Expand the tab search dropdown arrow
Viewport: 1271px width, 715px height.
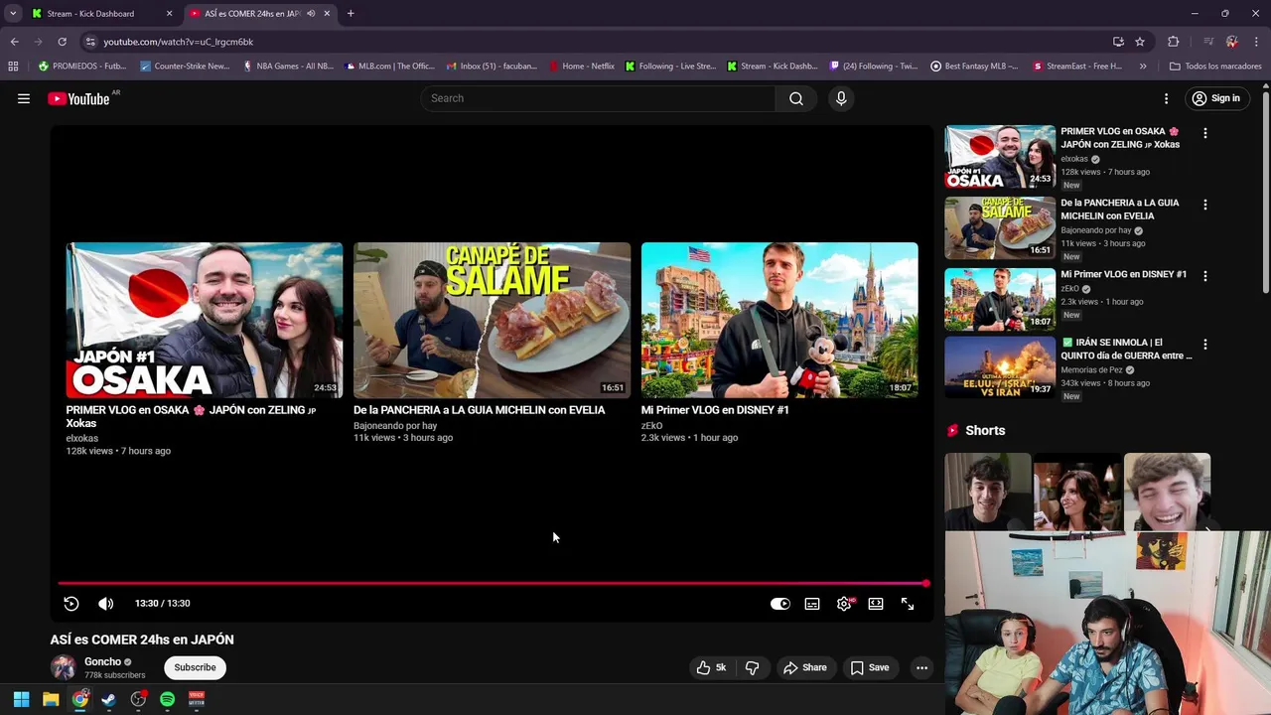[13, 14]
